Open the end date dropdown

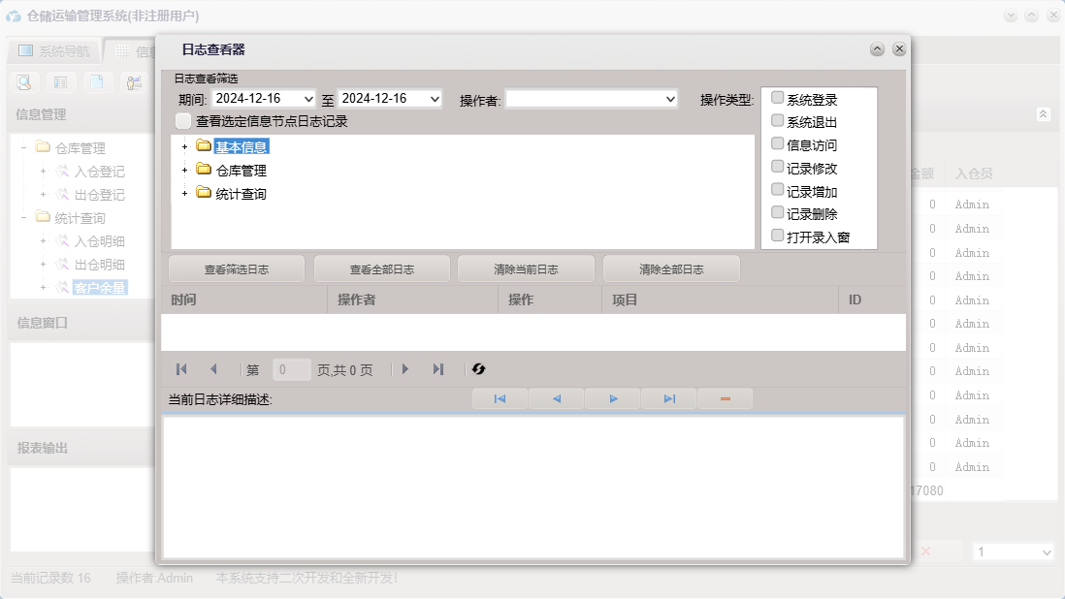(435, 99)
